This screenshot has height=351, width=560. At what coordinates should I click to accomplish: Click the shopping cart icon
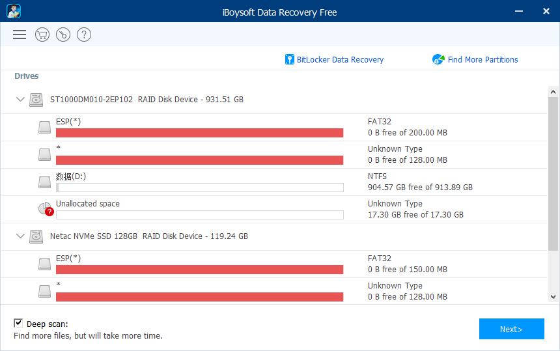click(x=42, y=35)
